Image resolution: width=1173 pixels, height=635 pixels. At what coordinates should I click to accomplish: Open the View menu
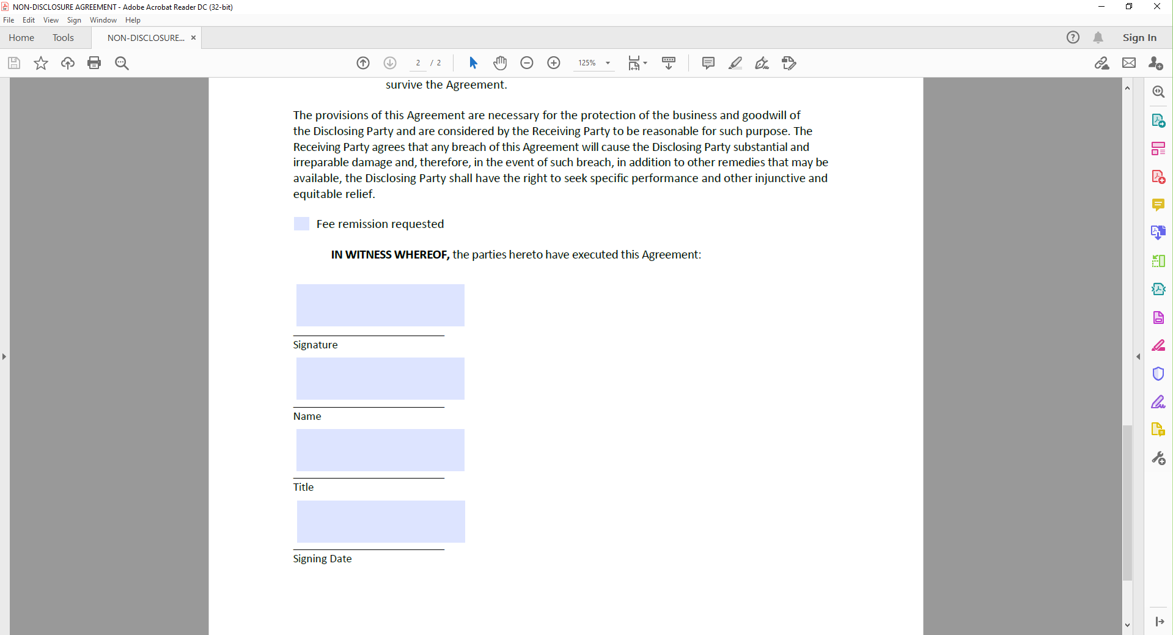point(51,20)
